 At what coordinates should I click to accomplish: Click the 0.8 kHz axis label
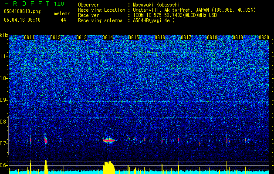coord(4,122)
